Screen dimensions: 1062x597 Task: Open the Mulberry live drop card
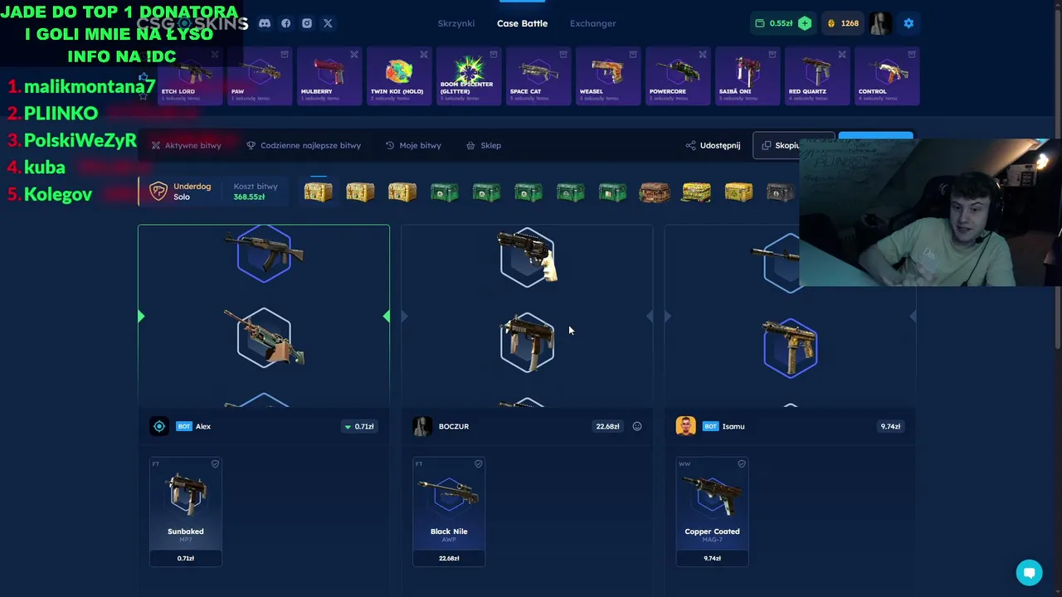(x=329, y=76)
